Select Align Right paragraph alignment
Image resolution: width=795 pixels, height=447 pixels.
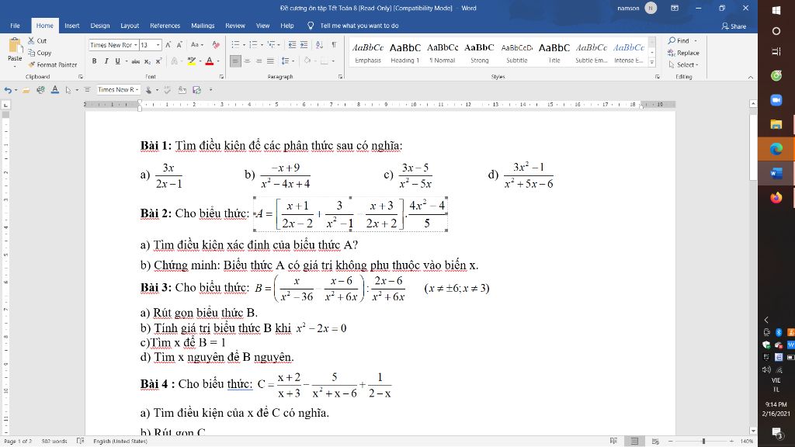point(259,61)
